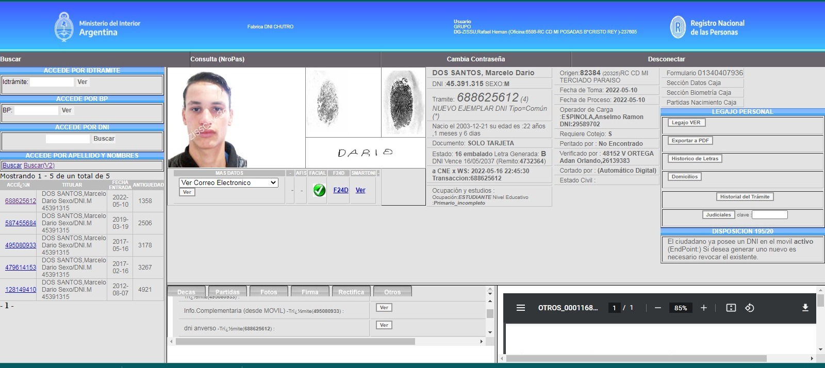
Task: Follow the F24D link
Action: click(x=340, y=190)
